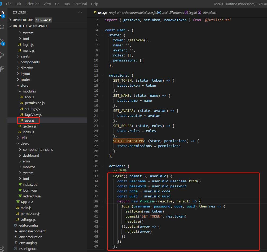Click the Login breadcrumb segment

click(192, 12)
